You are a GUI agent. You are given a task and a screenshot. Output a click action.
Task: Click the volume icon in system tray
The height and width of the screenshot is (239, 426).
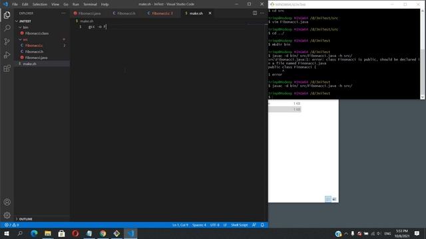[379, 233]
